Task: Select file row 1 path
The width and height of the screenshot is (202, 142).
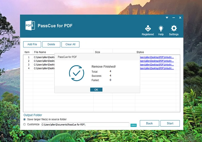Action: point(44,57)
